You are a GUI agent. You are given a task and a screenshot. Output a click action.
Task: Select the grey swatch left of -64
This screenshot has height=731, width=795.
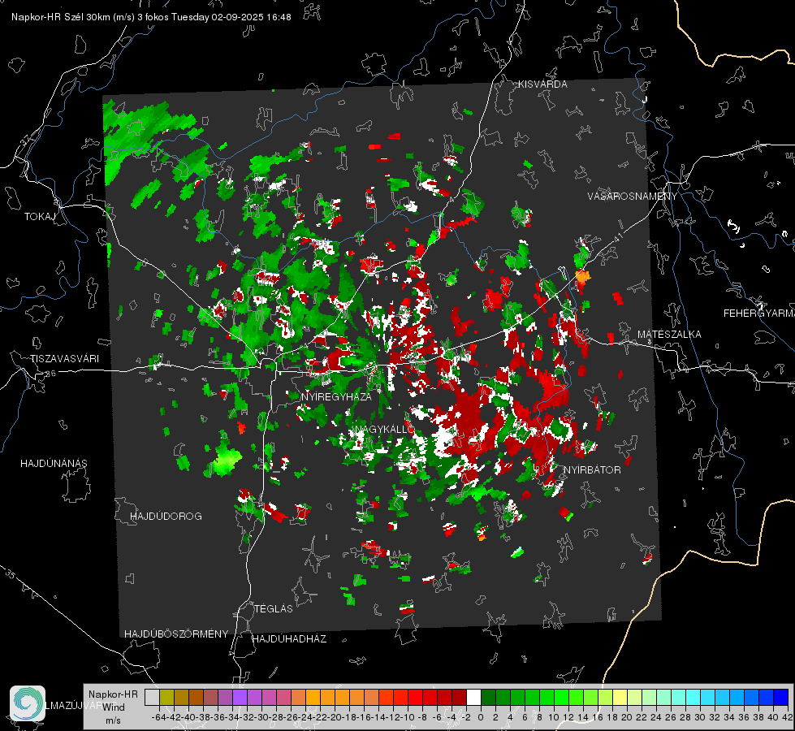[152, 697]
